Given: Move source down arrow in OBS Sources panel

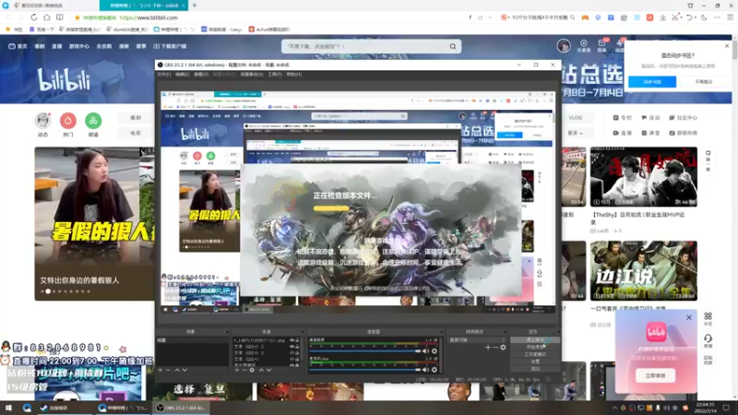Looking at the screenshot, I should (x=268, y=371).
